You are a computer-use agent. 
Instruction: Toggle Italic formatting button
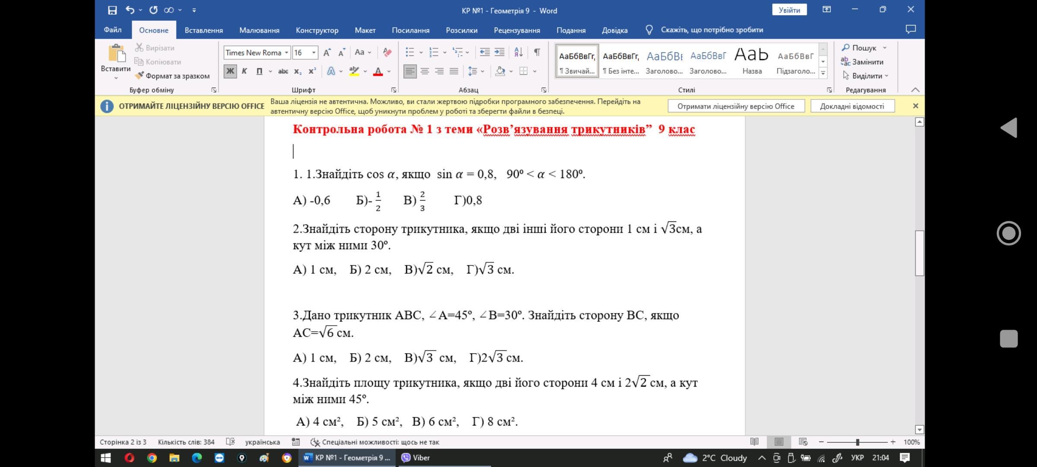pyautogui.click(x=244, y=71)
